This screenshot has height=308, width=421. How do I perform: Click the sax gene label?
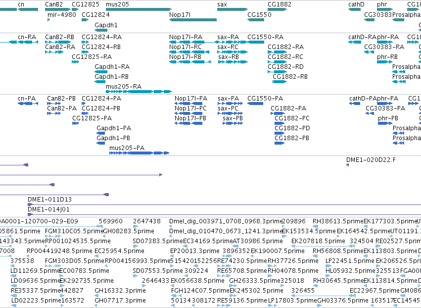[x=222, y=4]
